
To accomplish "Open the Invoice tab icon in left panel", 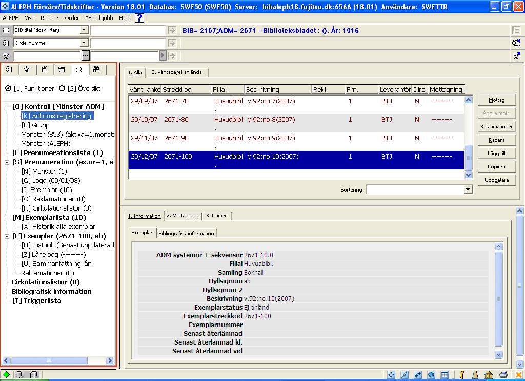I will click(27, 69).
